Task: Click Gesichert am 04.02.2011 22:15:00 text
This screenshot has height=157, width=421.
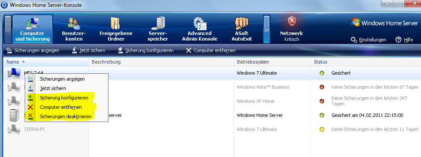Action: pos(367,115)
